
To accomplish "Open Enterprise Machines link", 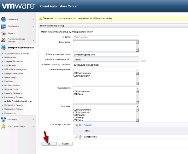I will click(x=13, y=73).
